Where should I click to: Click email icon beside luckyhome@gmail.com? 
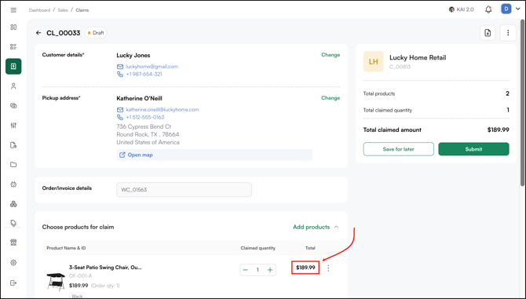(x=120, y=67)
